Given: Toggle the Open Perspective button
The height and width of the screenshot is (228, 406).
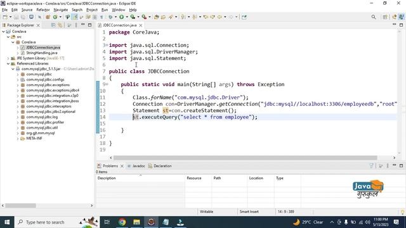Looking at the screenshot, I should 385,17.
